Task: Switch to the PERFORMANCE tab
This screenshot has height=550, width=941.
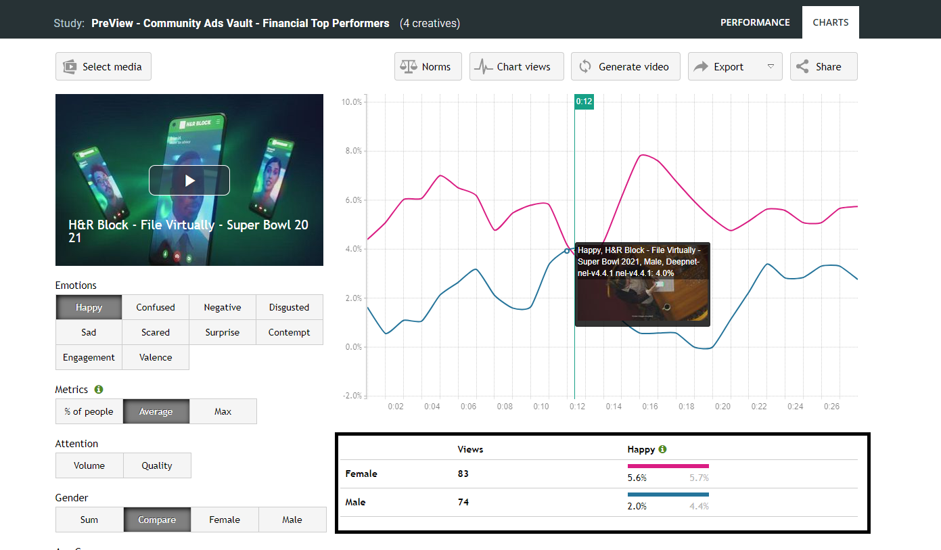Action: [x=755, y=22]
